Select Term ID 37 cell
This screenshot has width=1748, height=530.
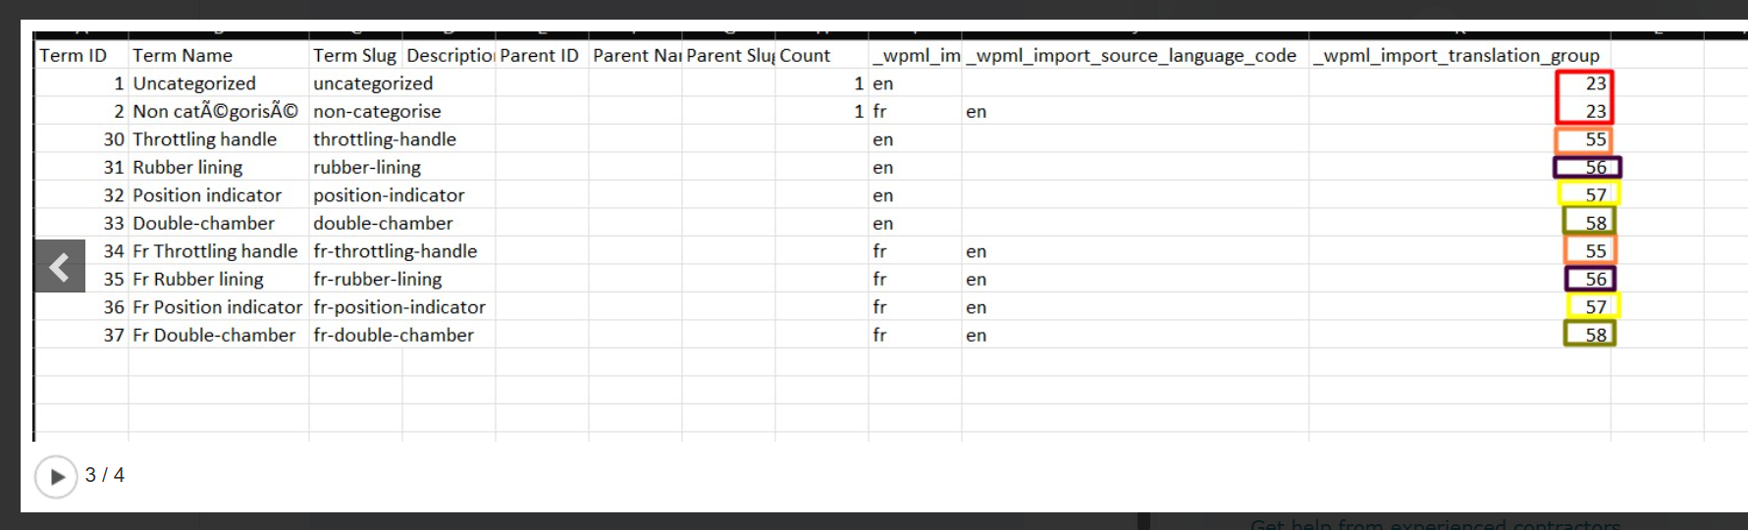tap(114, 335)
